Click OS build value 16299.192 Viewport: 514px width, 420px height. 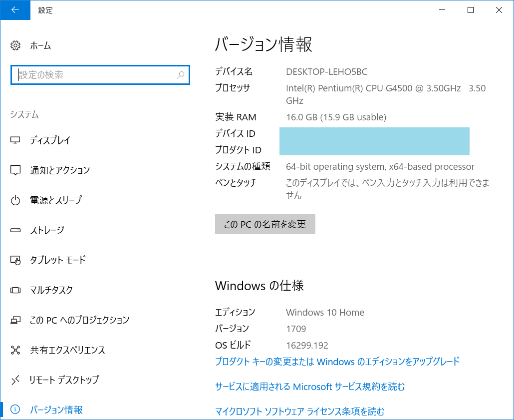coord(307,345)
